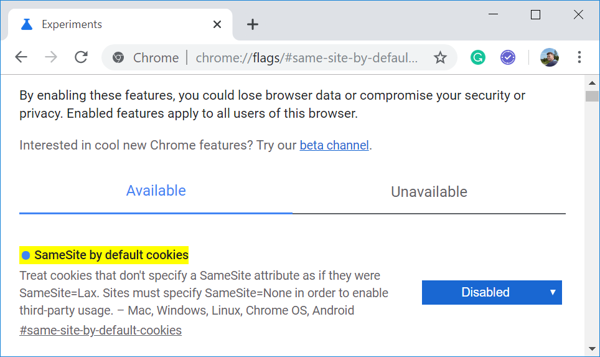Close the Experiments tab

[x=217, y=24]
